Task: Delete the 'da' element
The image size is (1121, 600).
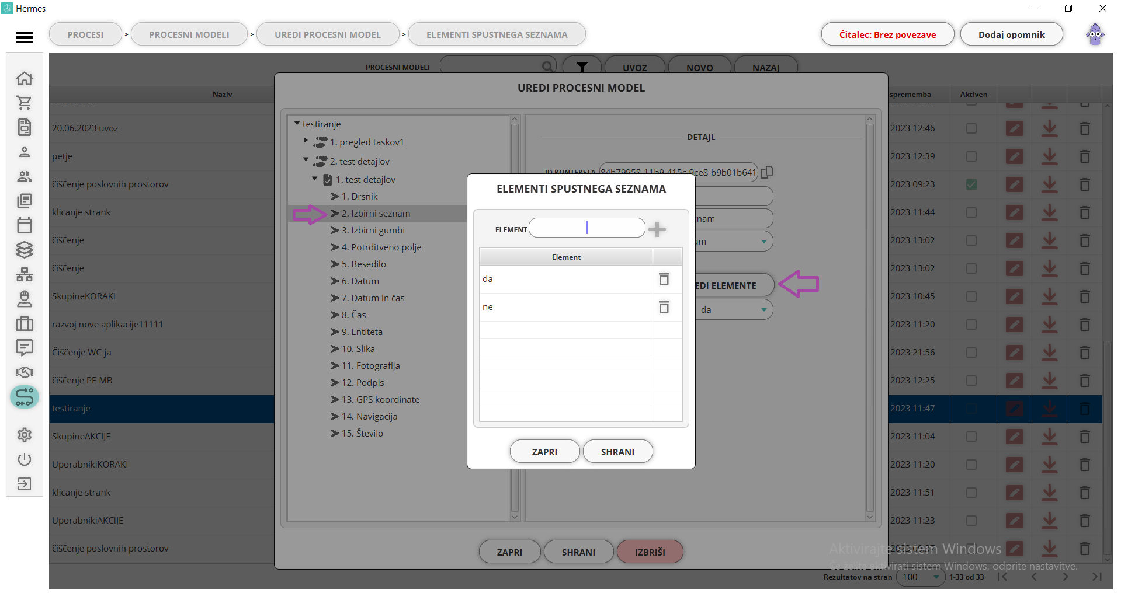Action: point(664,279)
